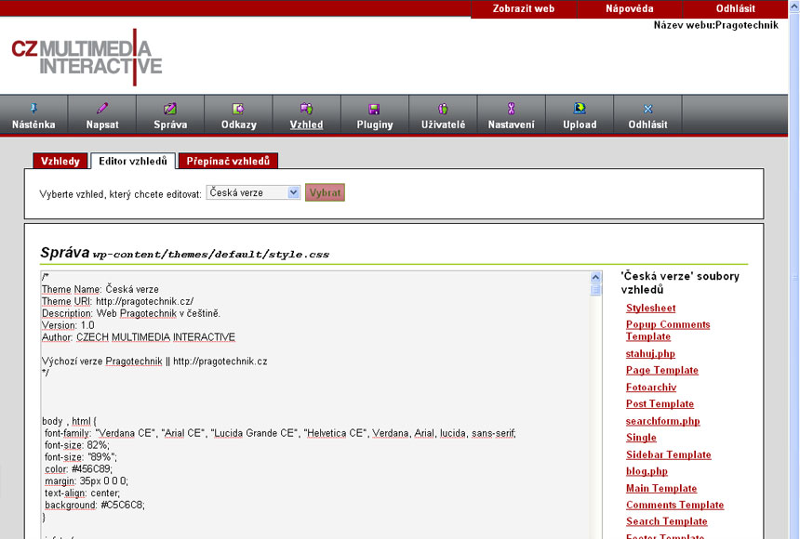
Task: Open the Main Template link
Action: coord(661,488)
